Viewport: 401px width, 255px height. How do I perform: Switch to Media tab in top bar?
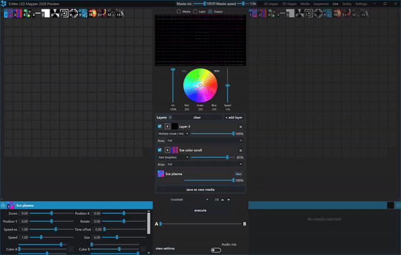(x=305, y=4)
